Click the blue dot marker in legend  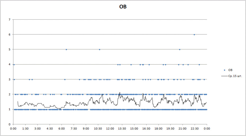click(x=225, y=70)
